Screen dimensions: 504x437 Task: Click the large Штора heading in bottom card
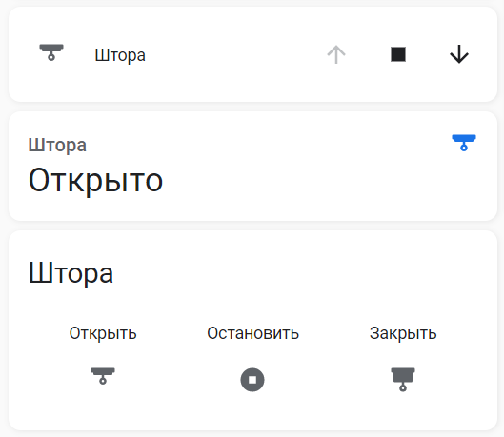click(x=71, y=273)
